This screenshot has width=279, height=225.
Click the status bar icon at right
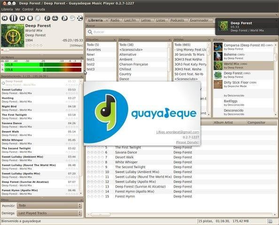coord(270,221)
